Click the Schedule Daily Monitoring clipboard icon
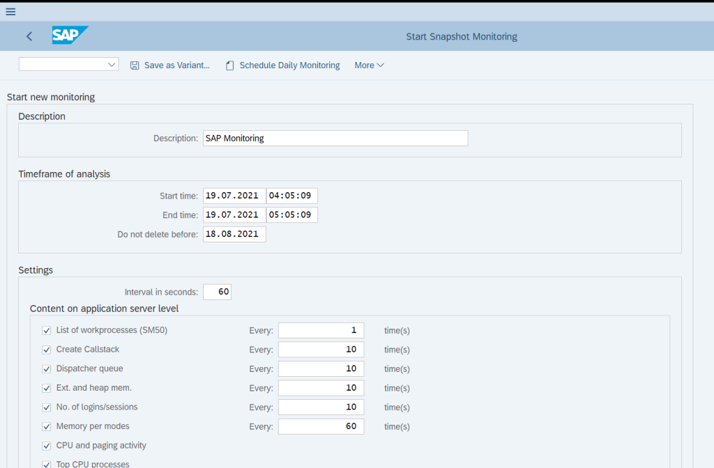The width and height of the screenshot is (714, 468). (230, 65)
